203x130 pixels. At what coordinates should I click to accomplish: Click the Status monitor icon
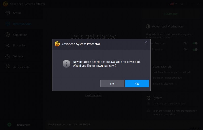pyautogui.click(x=8, y=13)
